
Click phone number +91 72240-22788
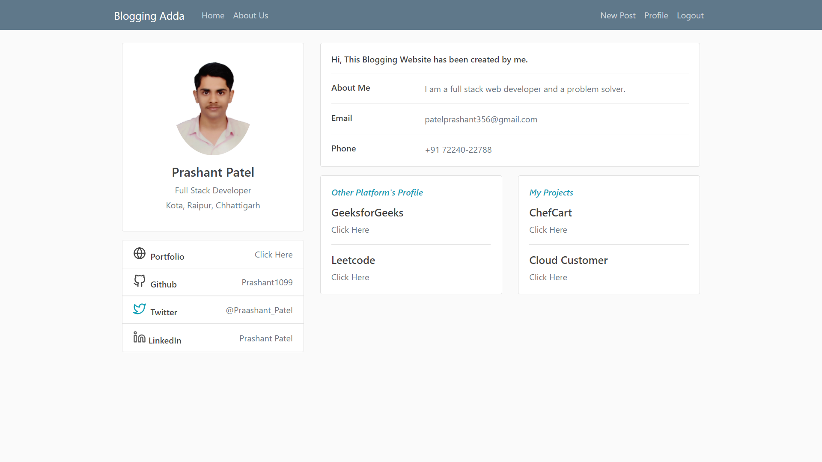point(458,150)
